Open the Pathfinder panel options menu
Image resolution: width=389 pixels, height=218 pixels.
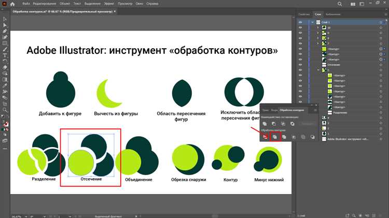pyautogui.click(x=315, y=110)
